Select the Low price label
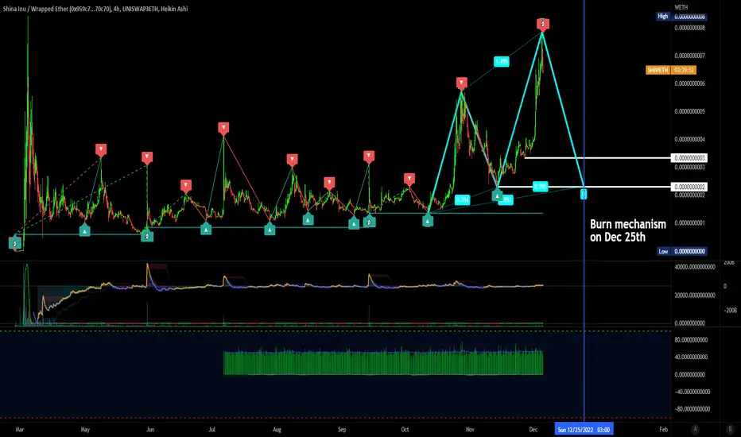The height and width of the screenshot is (437, 741). click(x=664, y=251)
